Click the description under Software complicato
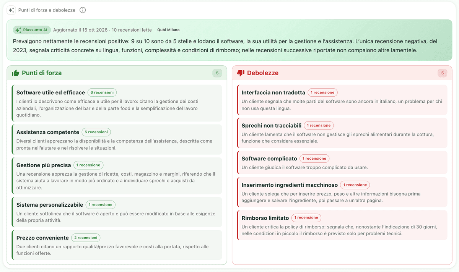Screen dimensions: 459x272 304,167
